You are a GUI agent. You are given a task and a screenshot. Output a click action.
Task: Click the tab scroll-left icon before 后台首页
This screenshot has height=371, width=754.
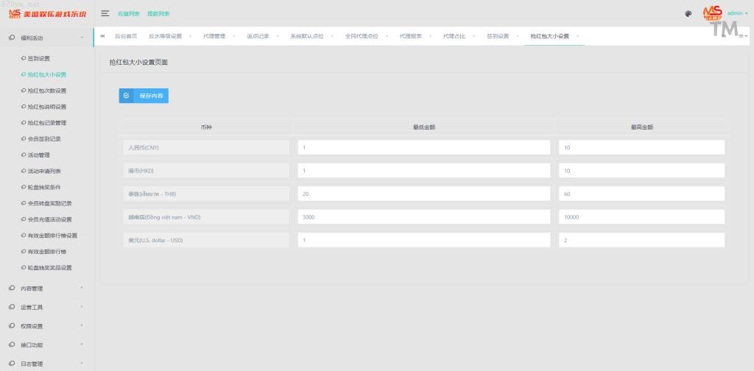(102, 36)
